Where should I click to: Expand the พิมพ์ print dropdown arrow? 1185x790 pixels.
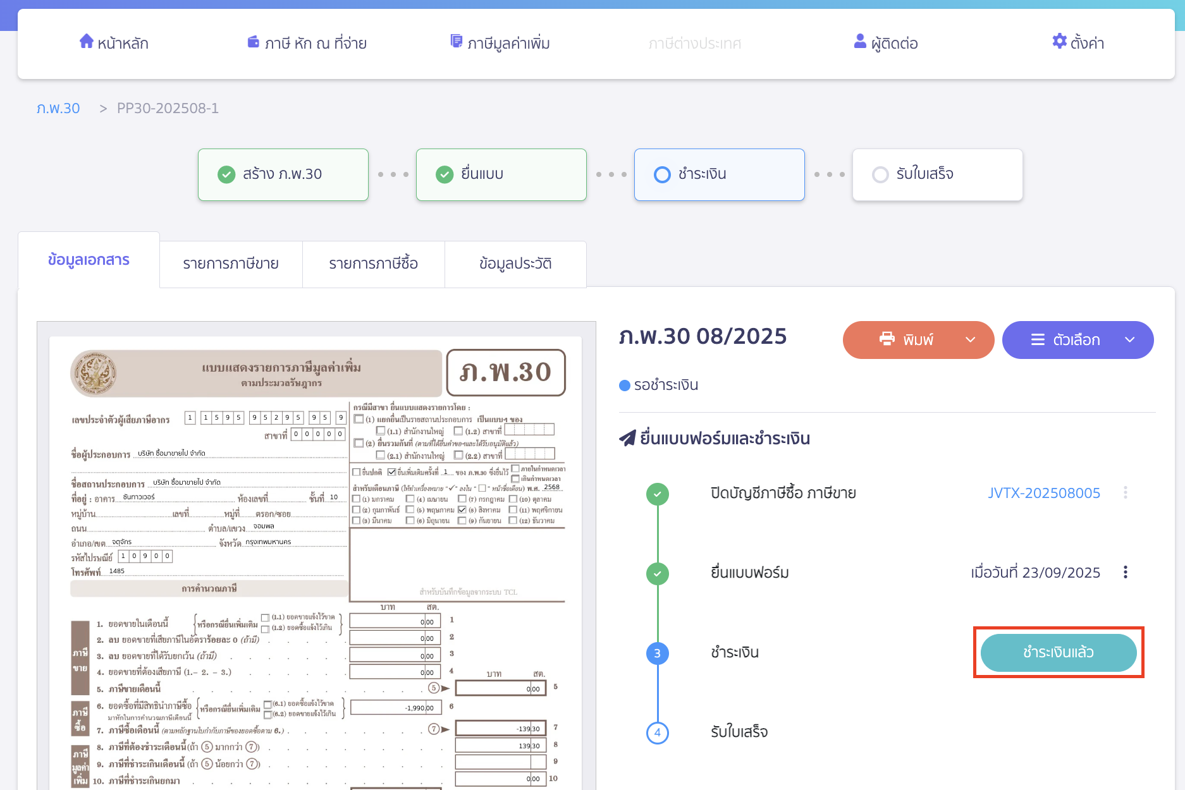[x=970, y=340]
